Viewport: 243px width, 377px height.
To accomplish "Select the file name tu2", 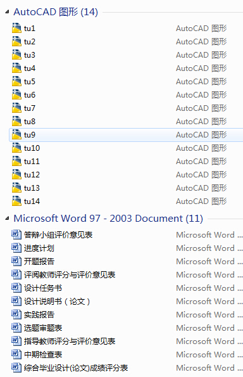I will tap(30, 42).
